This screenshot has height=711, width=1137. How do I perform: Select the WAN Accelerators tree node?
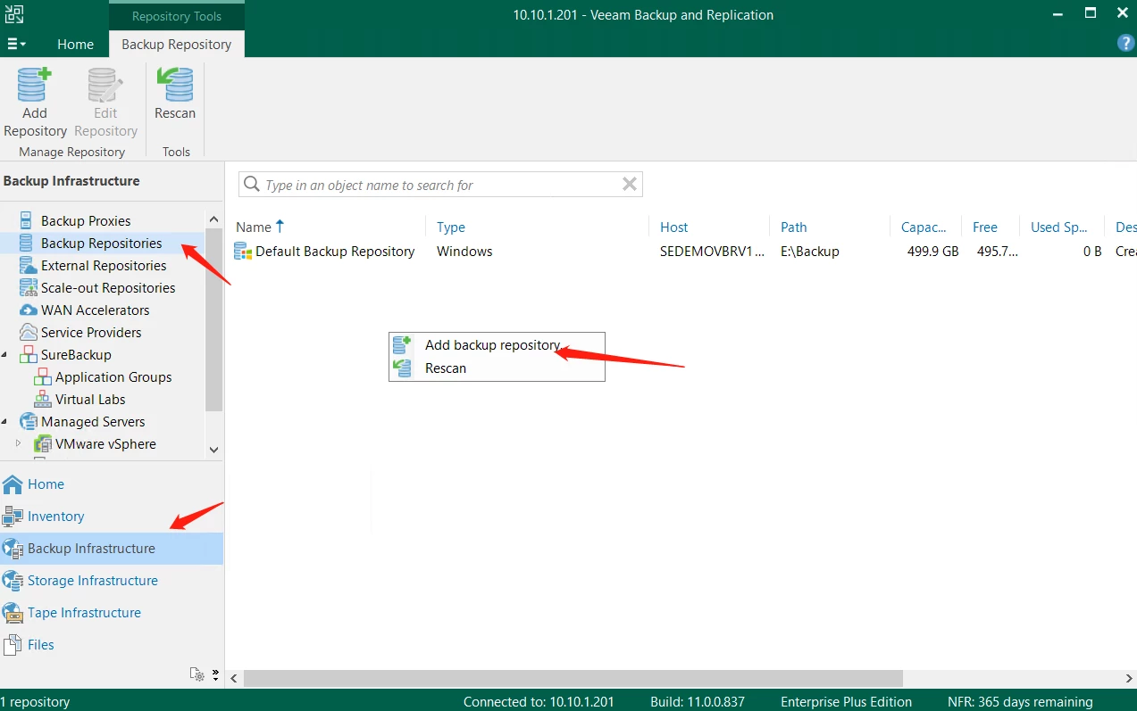95,310
